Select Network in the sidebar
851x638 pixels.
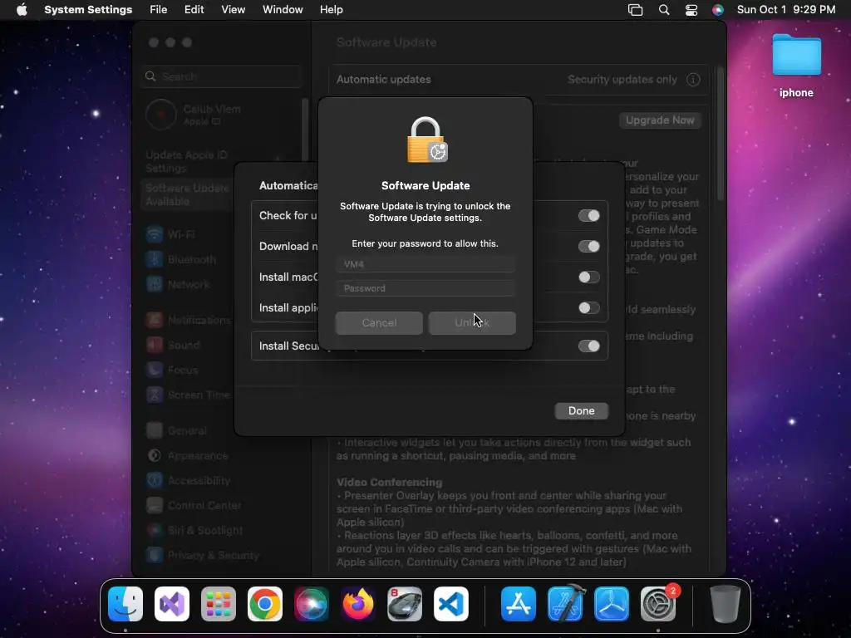pyautogui.click(x=189, y=284)
